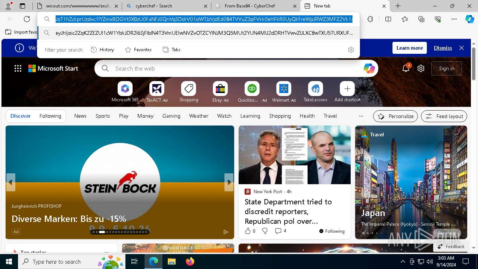478x269 pixels.
Task: Filter address bar search by Tabs
Action: (x=171, y=50)
